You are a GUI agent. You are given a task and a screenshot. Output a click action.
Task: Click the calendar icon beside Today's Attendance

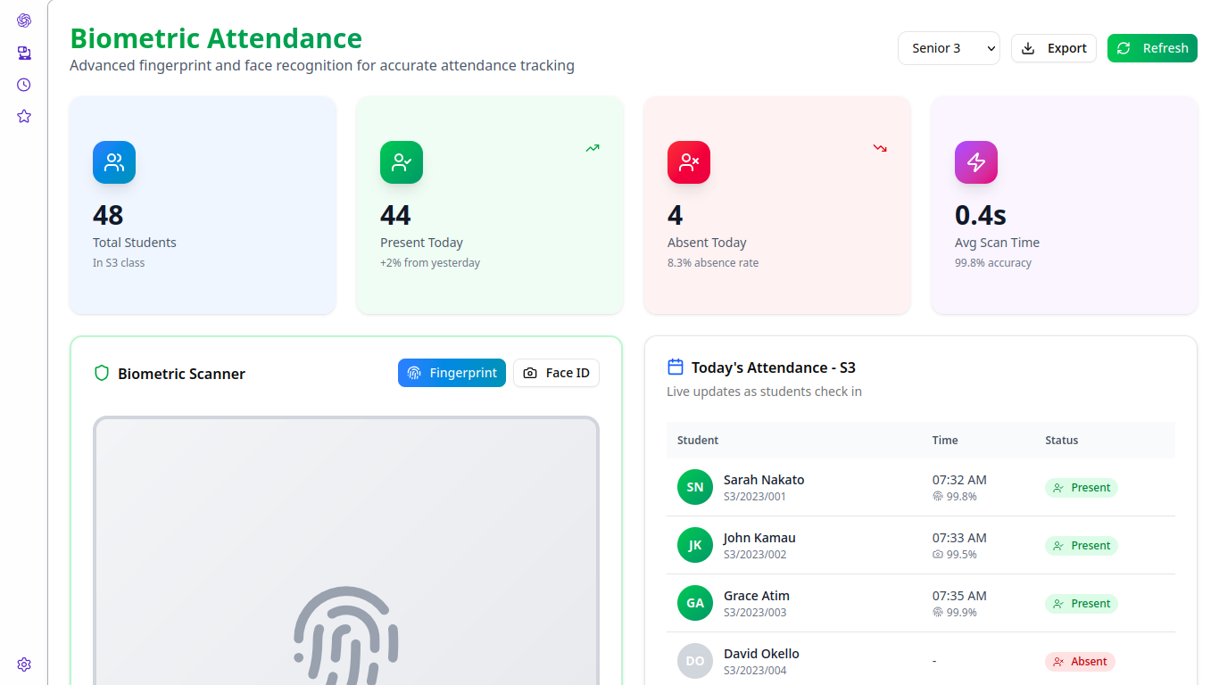pyautogui.click(x=676, y=367)
